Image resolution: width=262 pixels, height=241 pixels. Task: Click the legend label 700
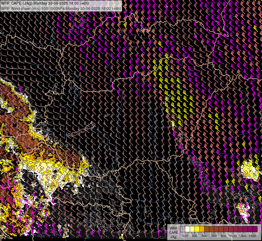pyautogui.click(x=214, y=236)
